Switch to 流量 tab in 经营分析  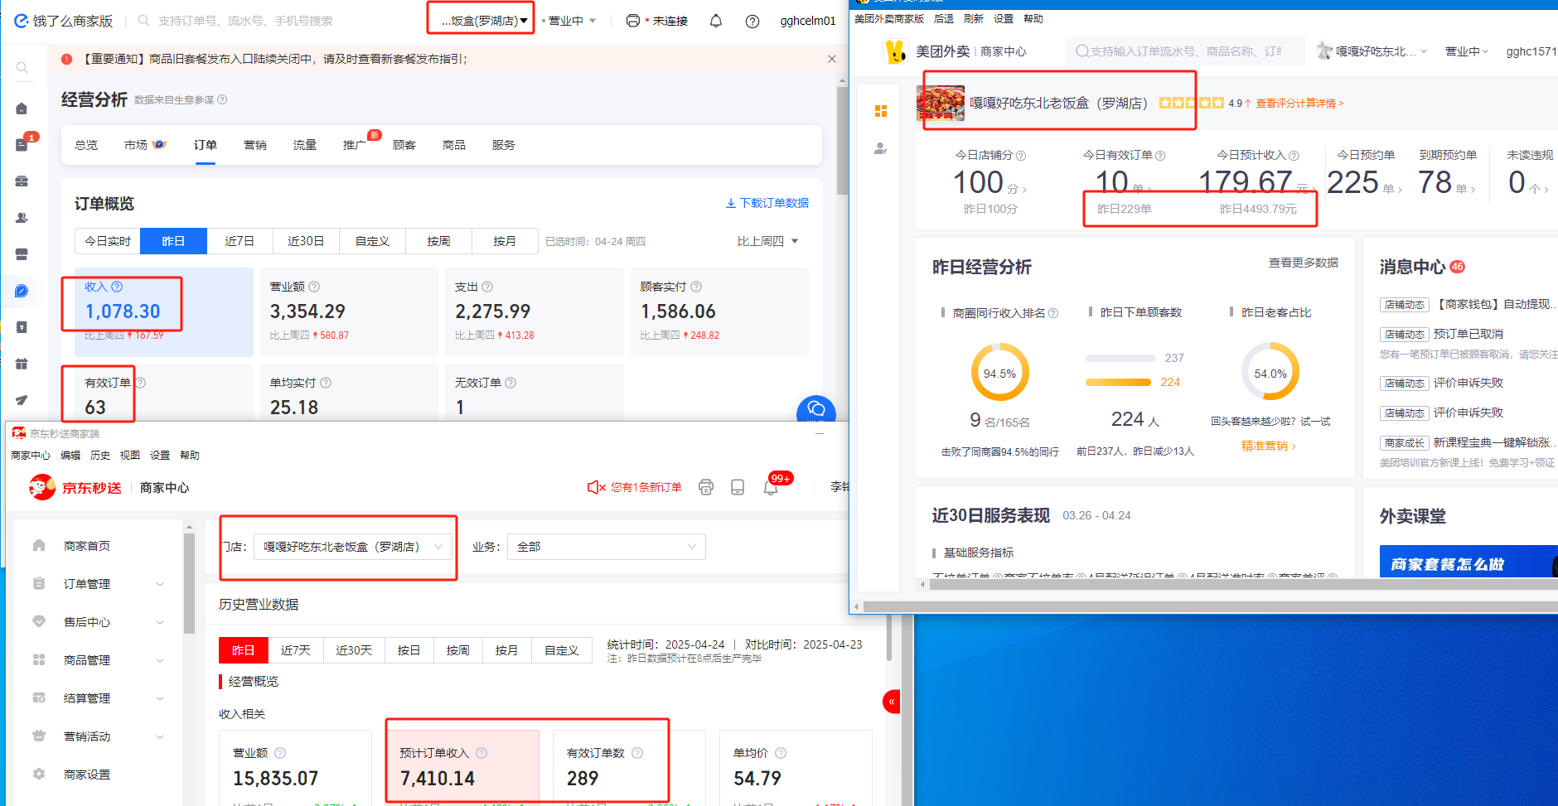305,145
